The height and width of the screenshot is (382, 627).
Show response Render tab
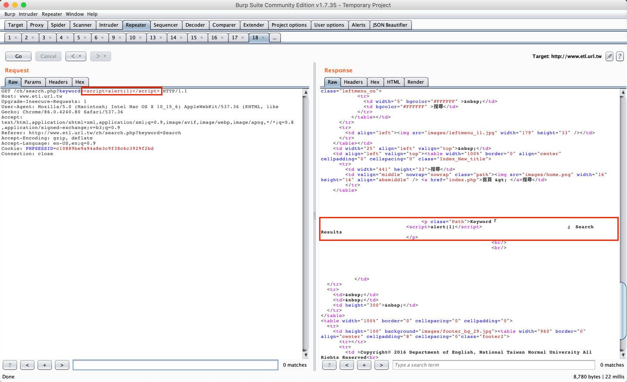[416, 82]
